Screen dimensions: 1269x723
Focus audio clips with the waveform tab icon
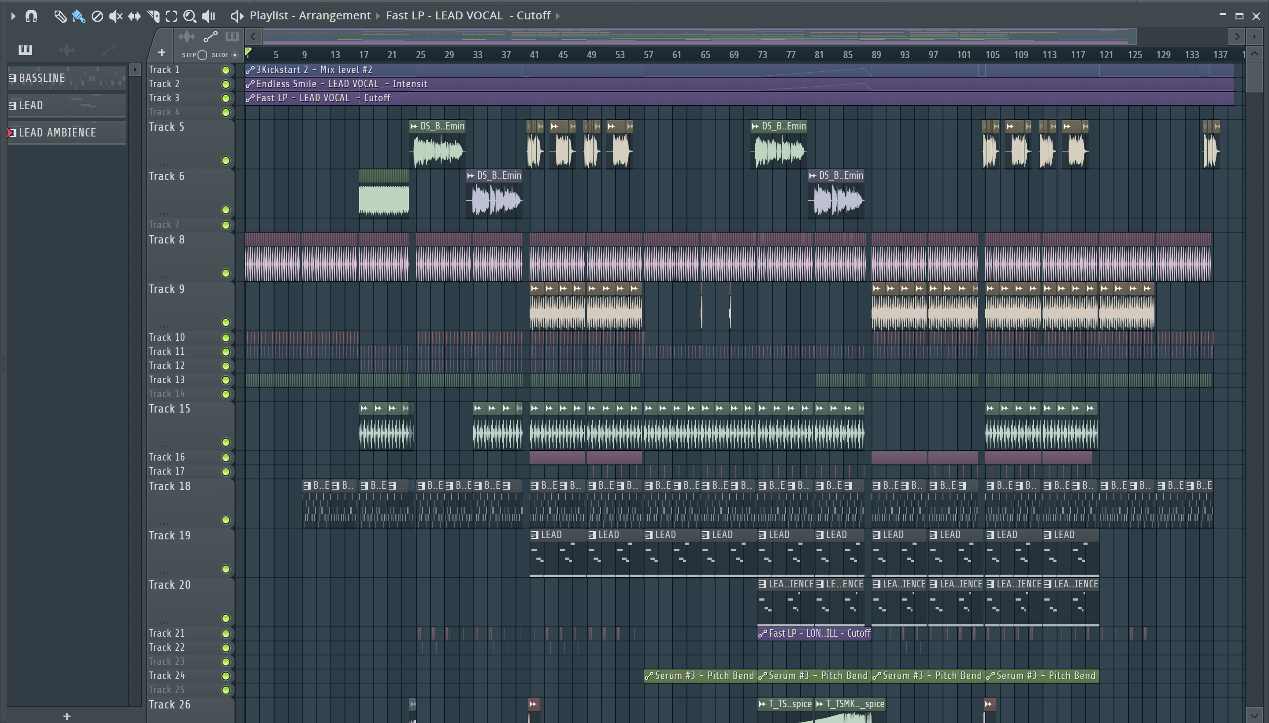point(187,36)
